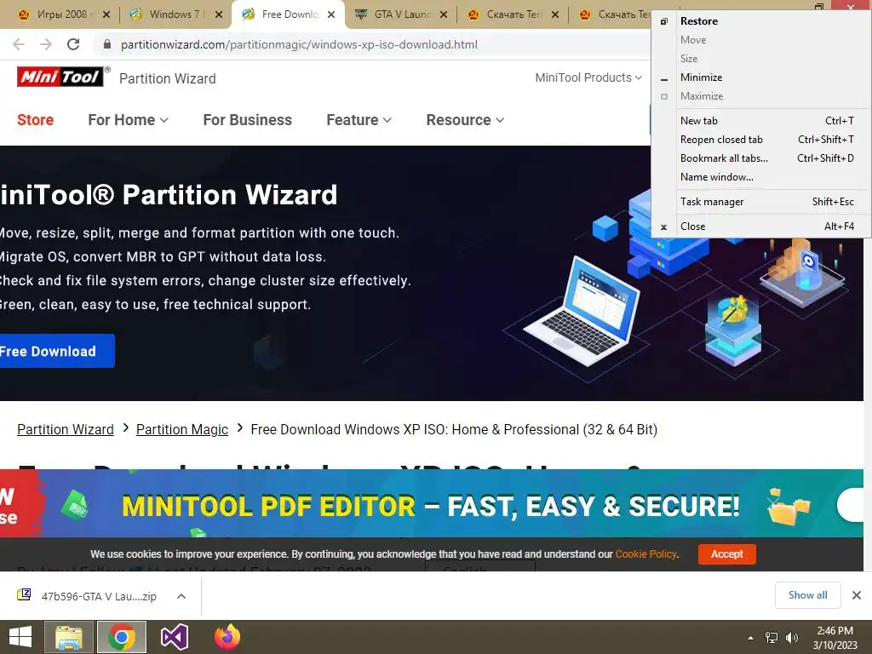Open the Partition Wizard breadcrumb link

[66, 429]
